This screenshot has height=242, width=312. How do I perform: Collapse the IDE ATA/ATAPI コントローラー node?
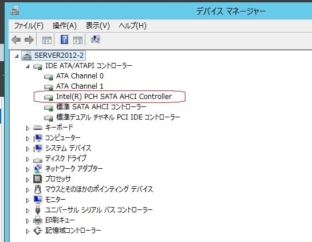(x=27, y=66)
